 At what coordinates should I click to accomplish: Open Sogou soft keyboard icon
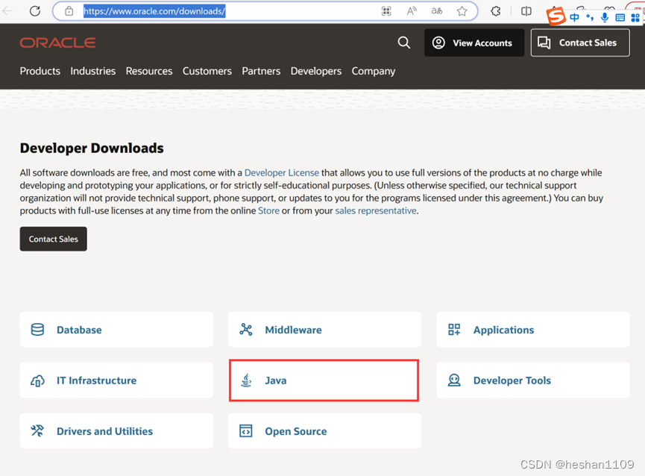(x=620, y=17)
